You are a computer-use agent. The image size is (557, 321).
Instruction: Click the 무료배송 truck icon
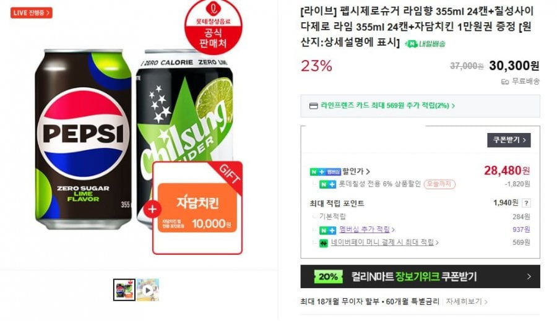[505, 82]
